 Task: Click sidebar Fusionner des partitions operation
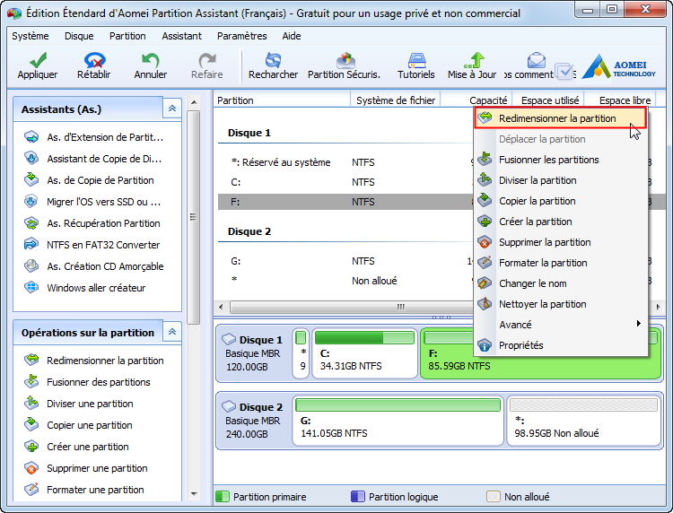87,382
